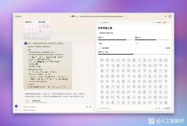Refresh the artifact with the reload icon
This screenshot has height=126, width=187.
click(153, 22)
